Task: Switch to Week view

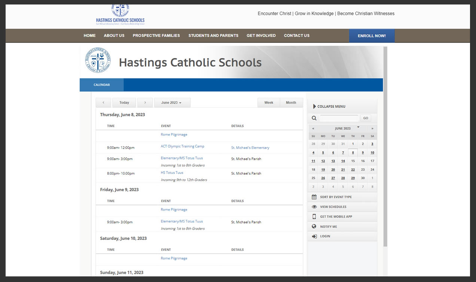Action: point(269,102)
